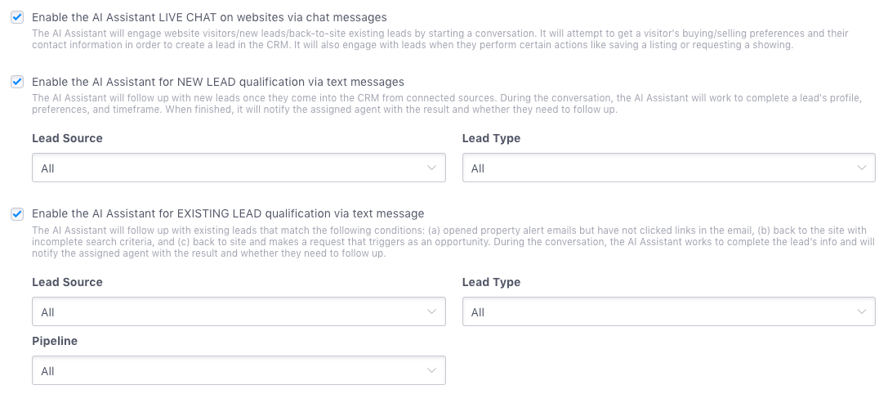Click the chevron arrow in NEW LEAD Lead Type
Viewport: 888px width, 394px height.
(862, 168)
